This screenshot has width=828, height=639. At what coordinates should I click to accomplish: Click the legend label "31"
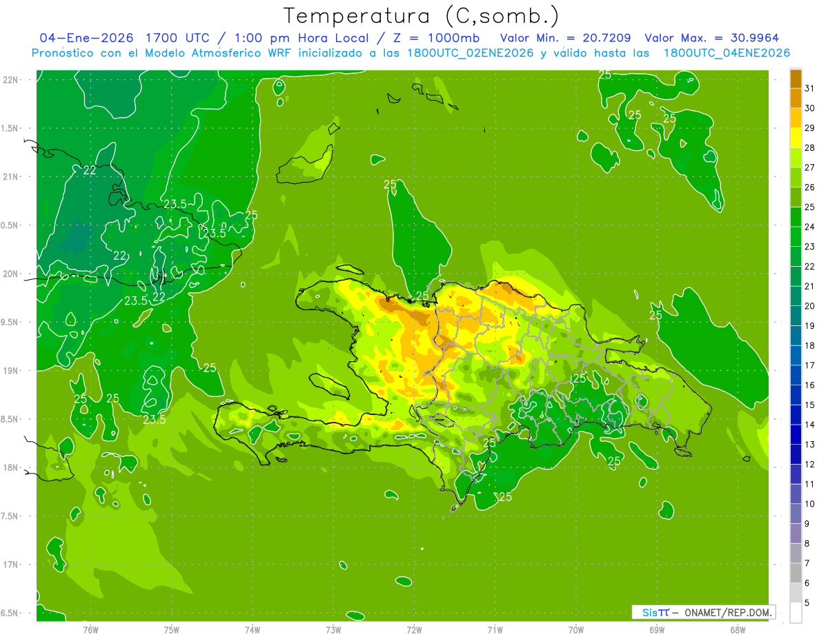point(809,88)
